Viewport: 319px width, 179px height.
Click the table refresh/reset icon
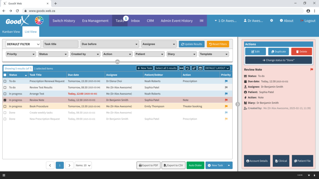pyautogui.click(x=188, y=68)
